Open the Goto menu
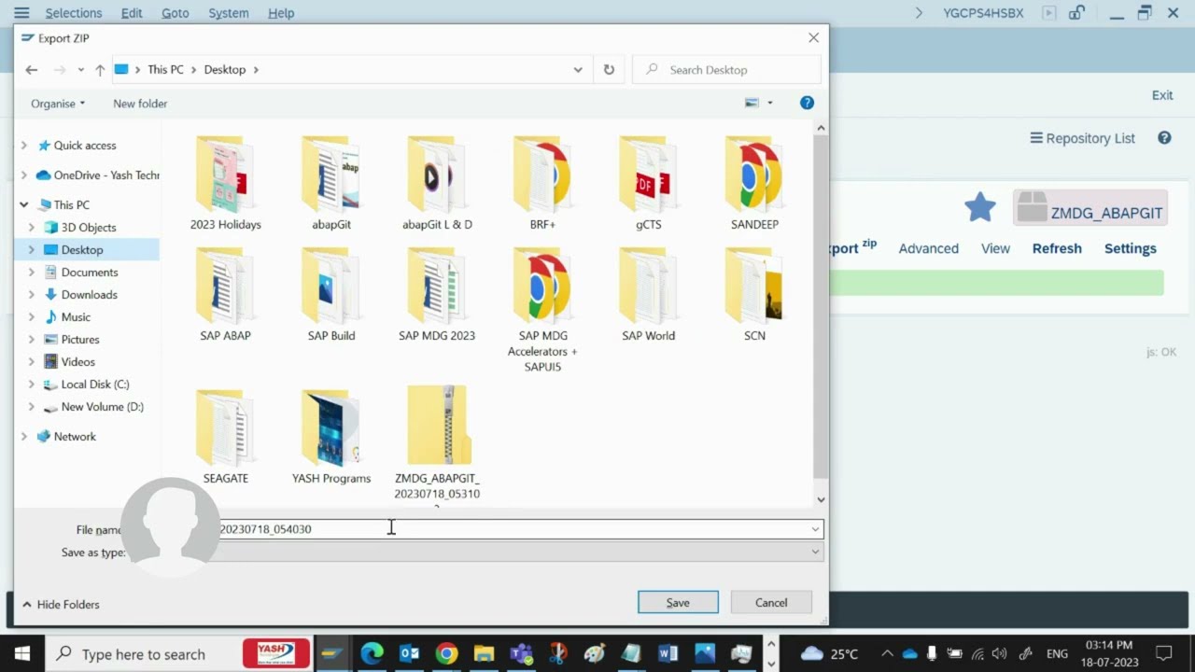This screenshot has width=1195, height=672. (175, 13)
